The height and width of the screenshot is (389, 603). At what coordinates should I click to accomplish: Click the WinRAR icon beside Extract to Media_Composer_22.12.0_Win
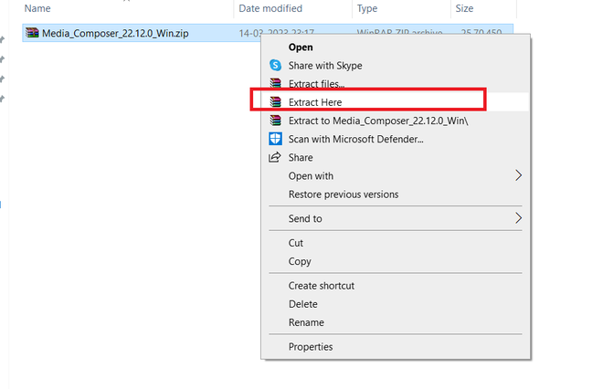coord(275,121)
